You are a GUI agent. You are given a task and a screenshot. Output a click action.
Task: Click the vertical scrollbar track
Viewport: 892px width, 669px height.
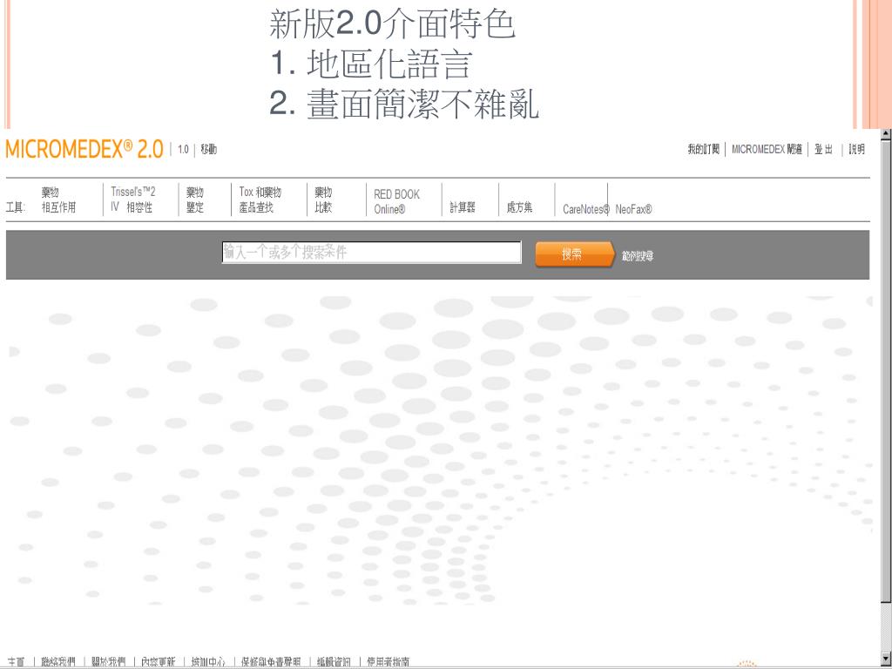click(886, 625)
